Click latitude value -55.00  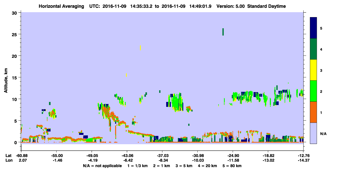[x=57, y=156]
